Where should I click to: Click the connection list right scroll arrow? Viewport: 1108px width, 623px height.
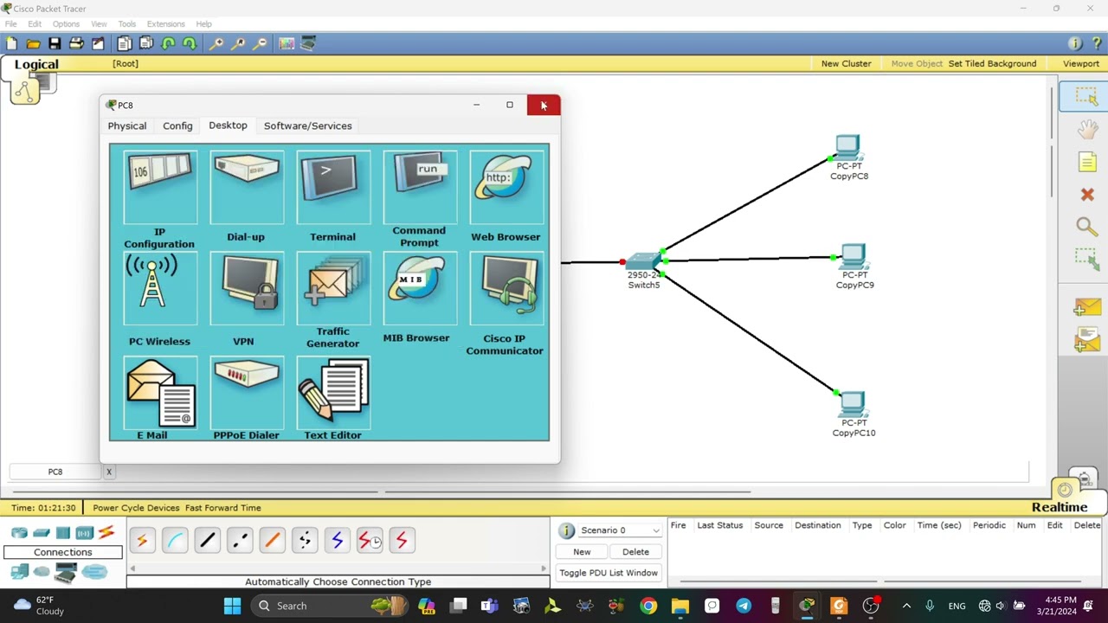[x=544, y=568]
